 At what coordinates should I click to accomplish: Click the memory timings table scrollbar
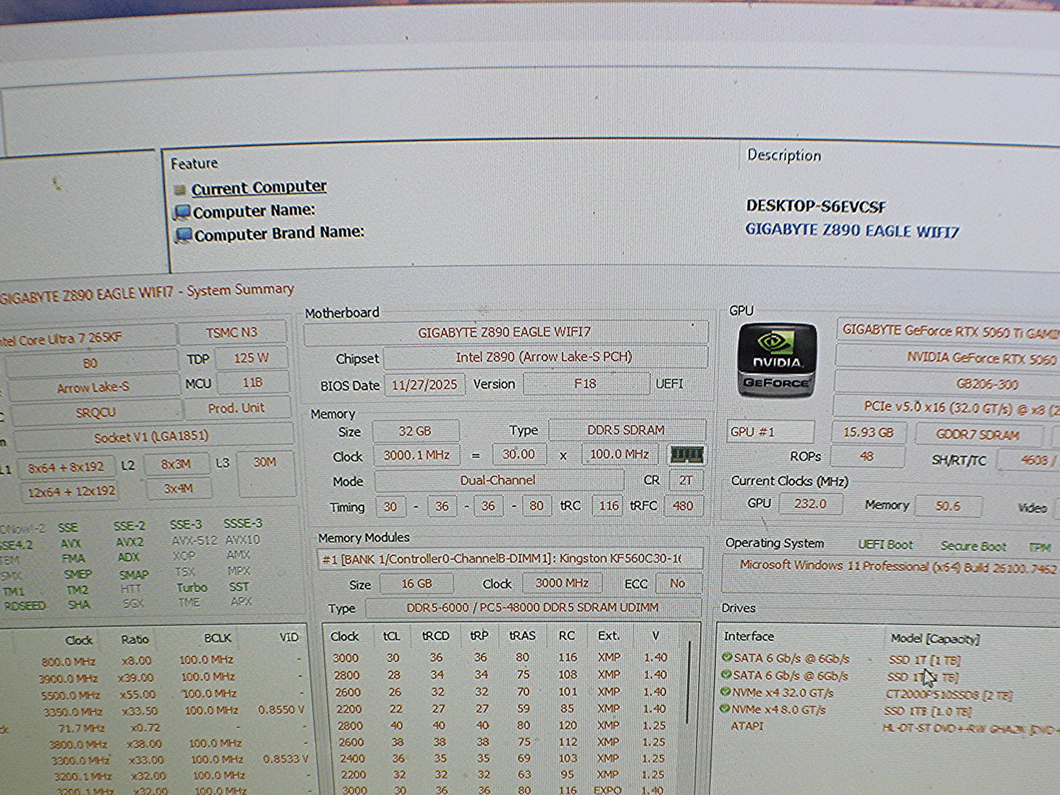(x=689, y=682)
